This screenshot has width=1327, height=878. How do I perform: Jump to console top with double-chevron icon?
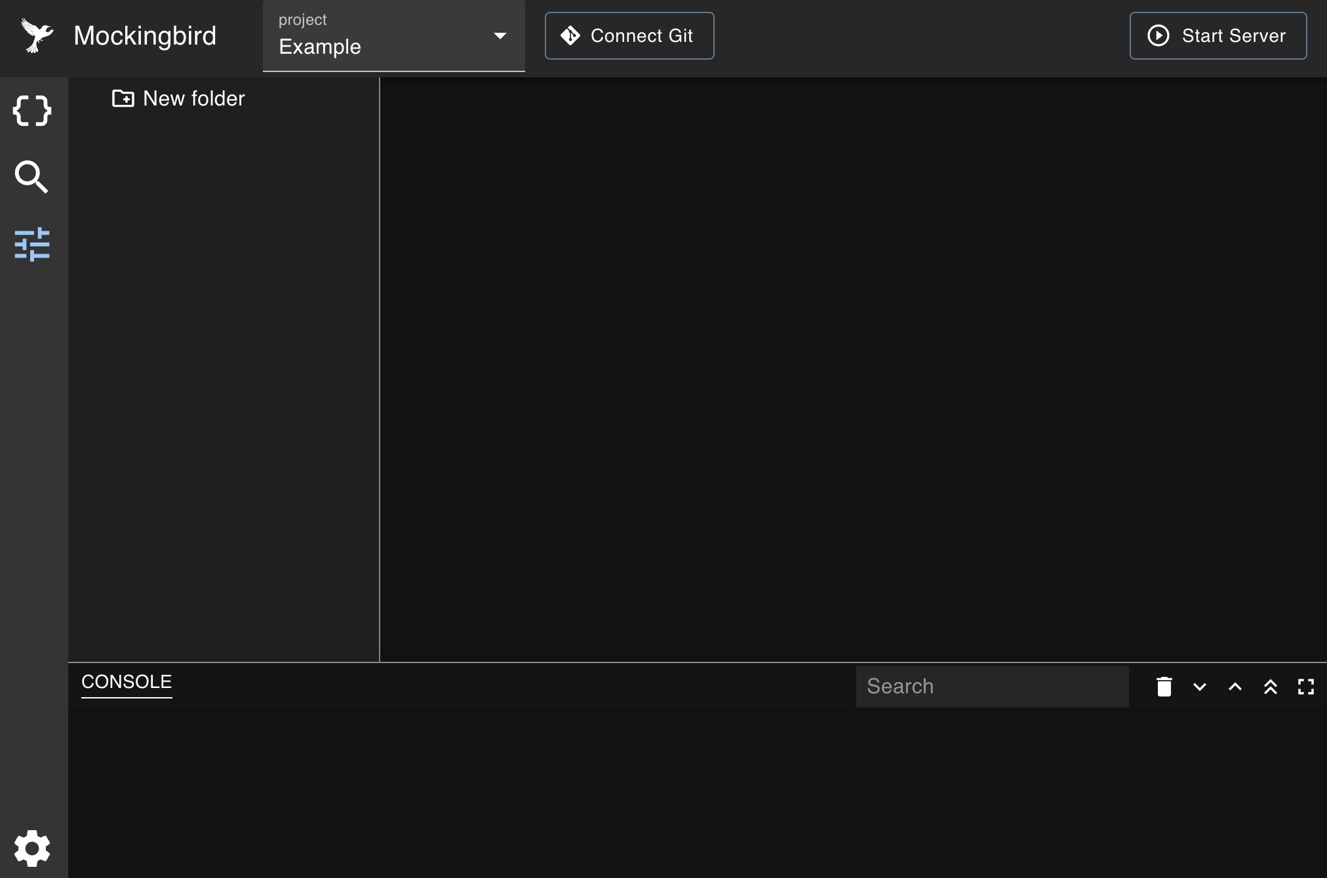[x=1271, y=687]
